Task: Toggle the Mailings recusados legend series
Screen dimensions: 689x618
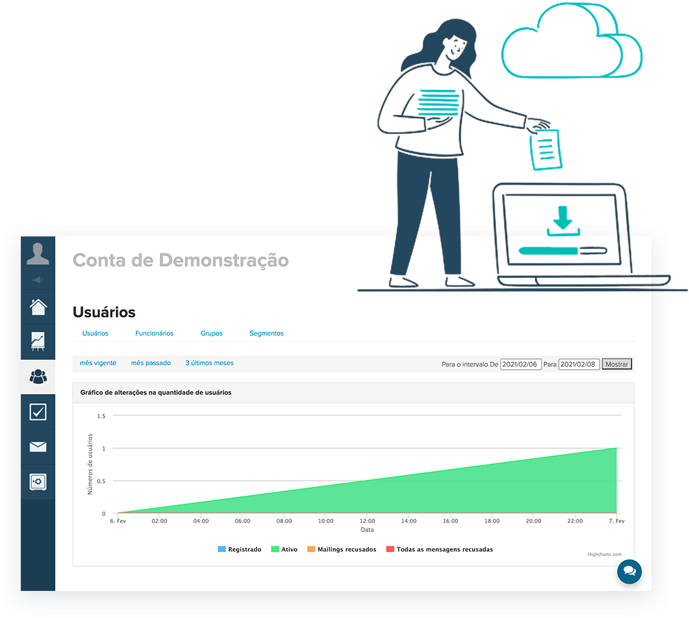Action: click(x=342, y=549)
